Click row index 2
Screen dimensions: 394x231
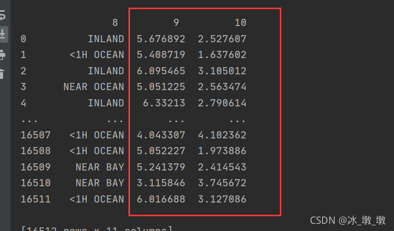point(23,71)
